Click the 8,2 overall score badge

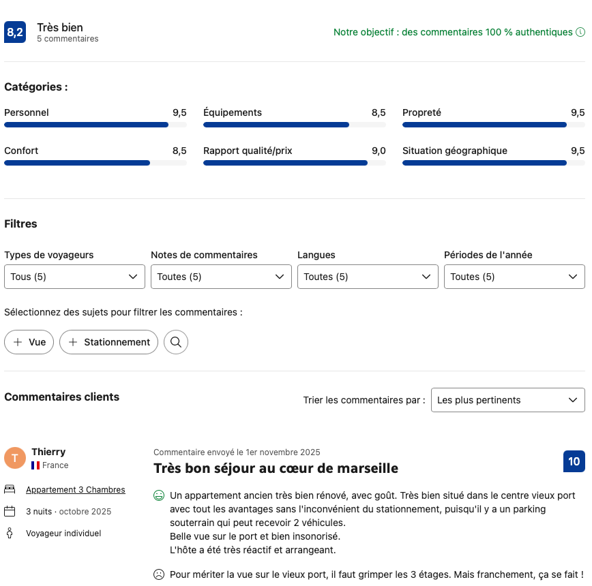click(x=15, y=32)
